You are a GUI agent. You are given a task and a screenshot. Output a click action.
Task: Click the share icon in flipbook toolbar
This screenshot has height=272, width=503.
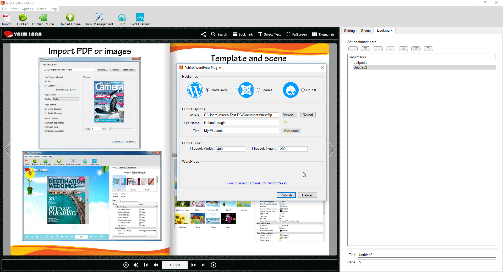click(x=204, y=34)
